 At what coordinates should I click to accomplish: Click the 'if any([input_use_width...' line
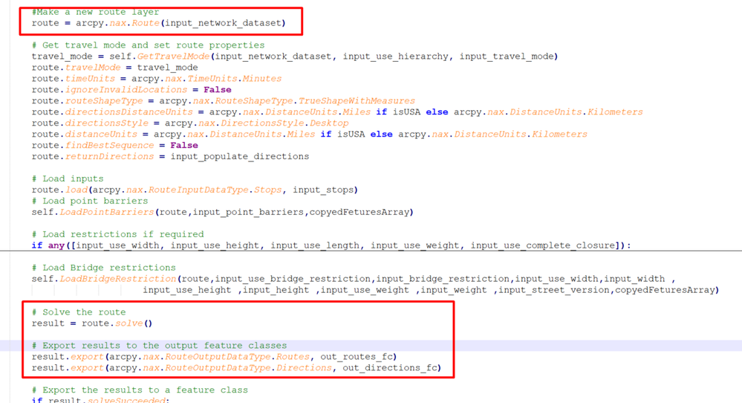click(331, 245)
